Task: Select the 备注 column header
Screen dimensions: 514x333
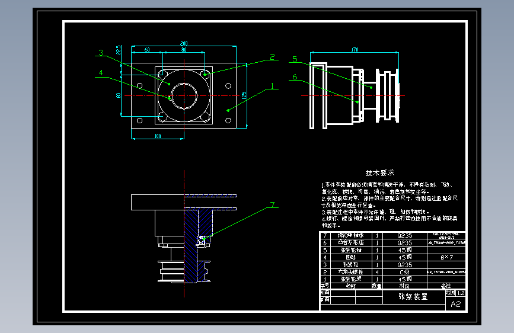Action: click(x=446, y=286)
